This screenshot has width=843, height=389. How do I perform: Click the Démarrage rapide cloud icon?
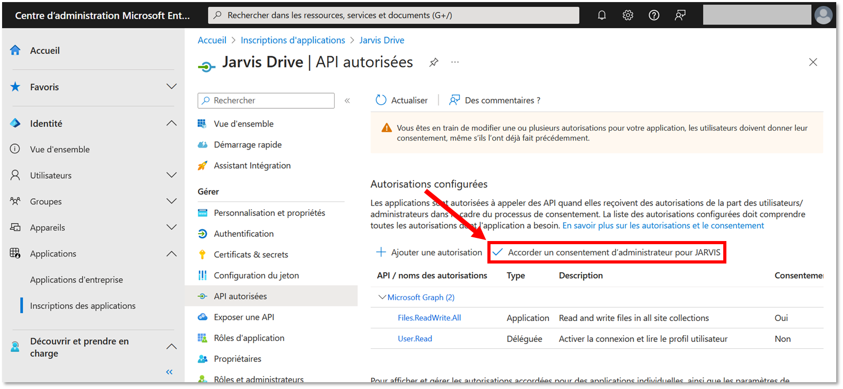click(x=202, y=145)
